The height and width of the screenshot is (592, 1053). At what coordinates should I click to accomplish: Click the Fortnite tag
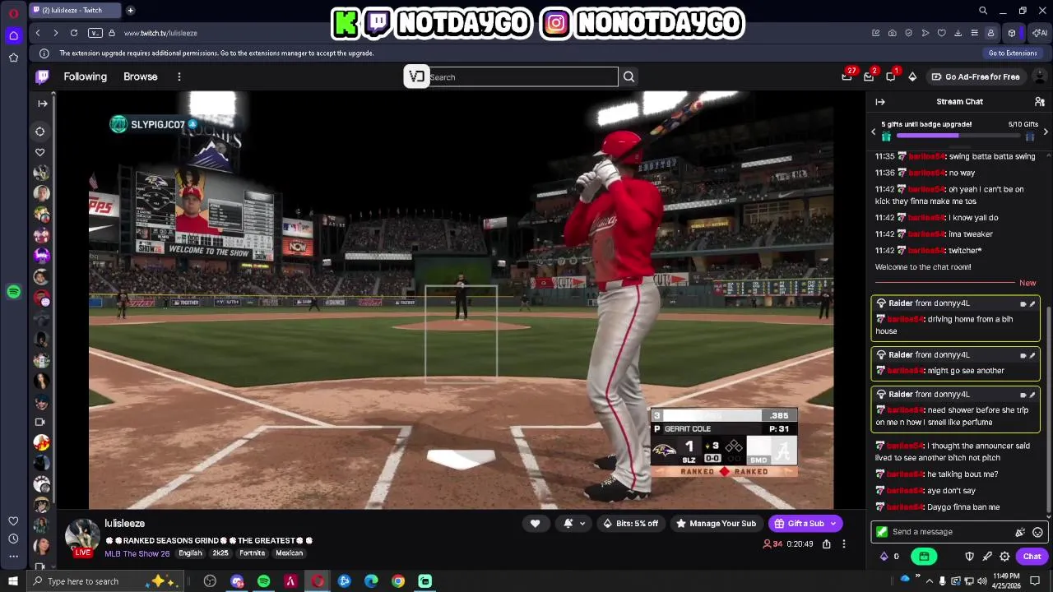click(x=252, y=553)
